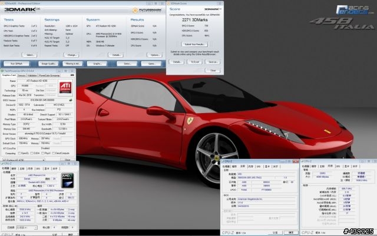This screenshot has width=377, height=236.
Task: Enable the CUDA checkbox in GPU-Z
Action: (x=31, y=154)
